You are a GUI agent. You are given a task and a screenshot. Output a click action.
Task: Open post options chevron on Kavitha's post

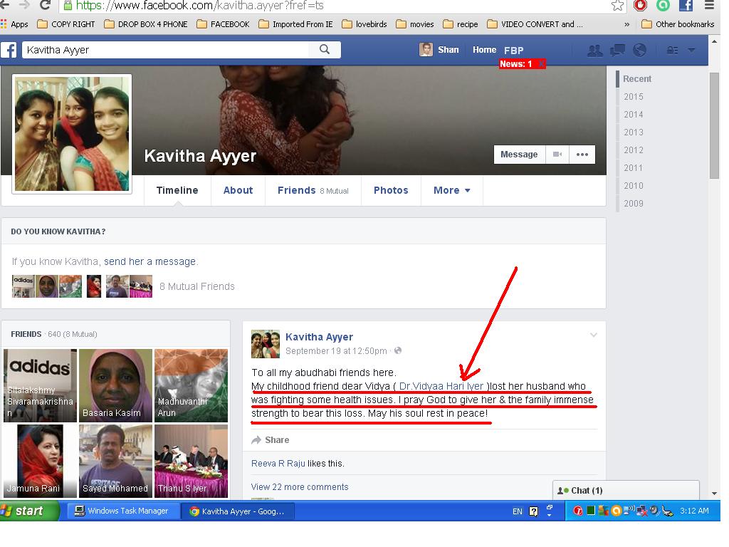(594, 335)
